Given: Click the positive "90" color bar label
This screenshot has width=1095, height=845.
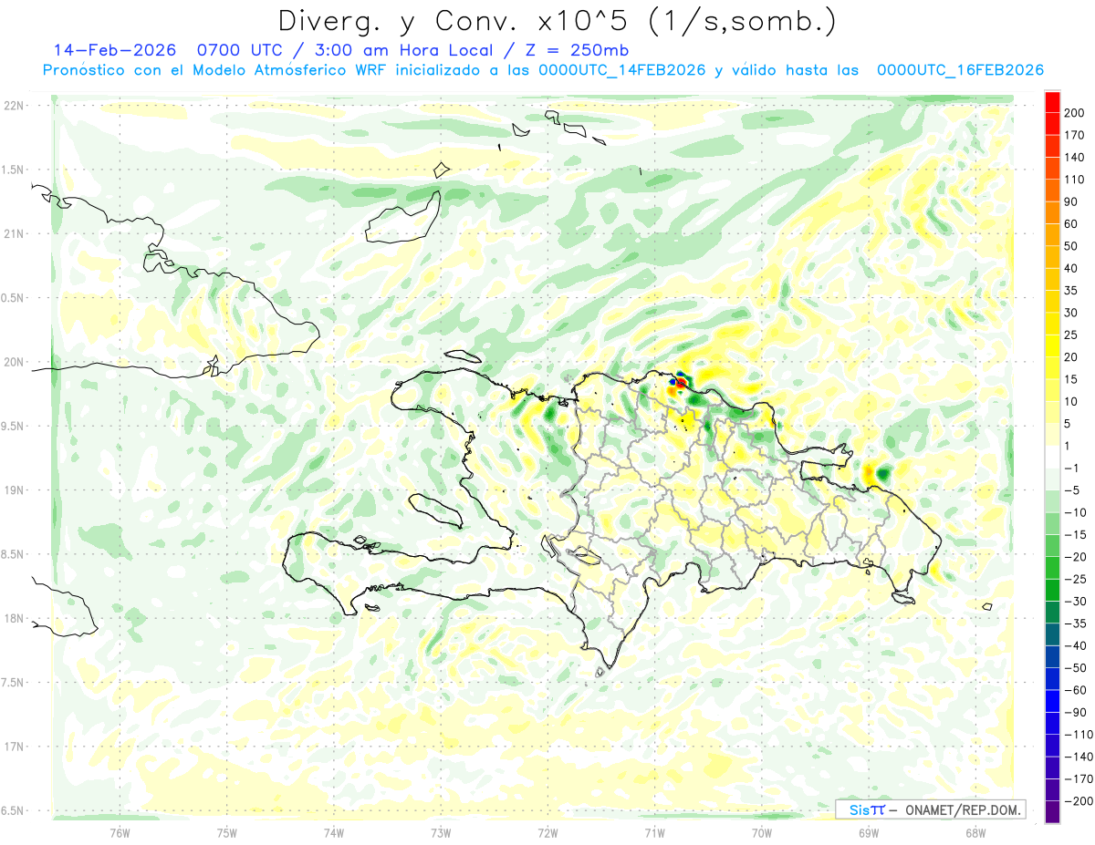Looking at the screenshot, I should (1071, 201).
